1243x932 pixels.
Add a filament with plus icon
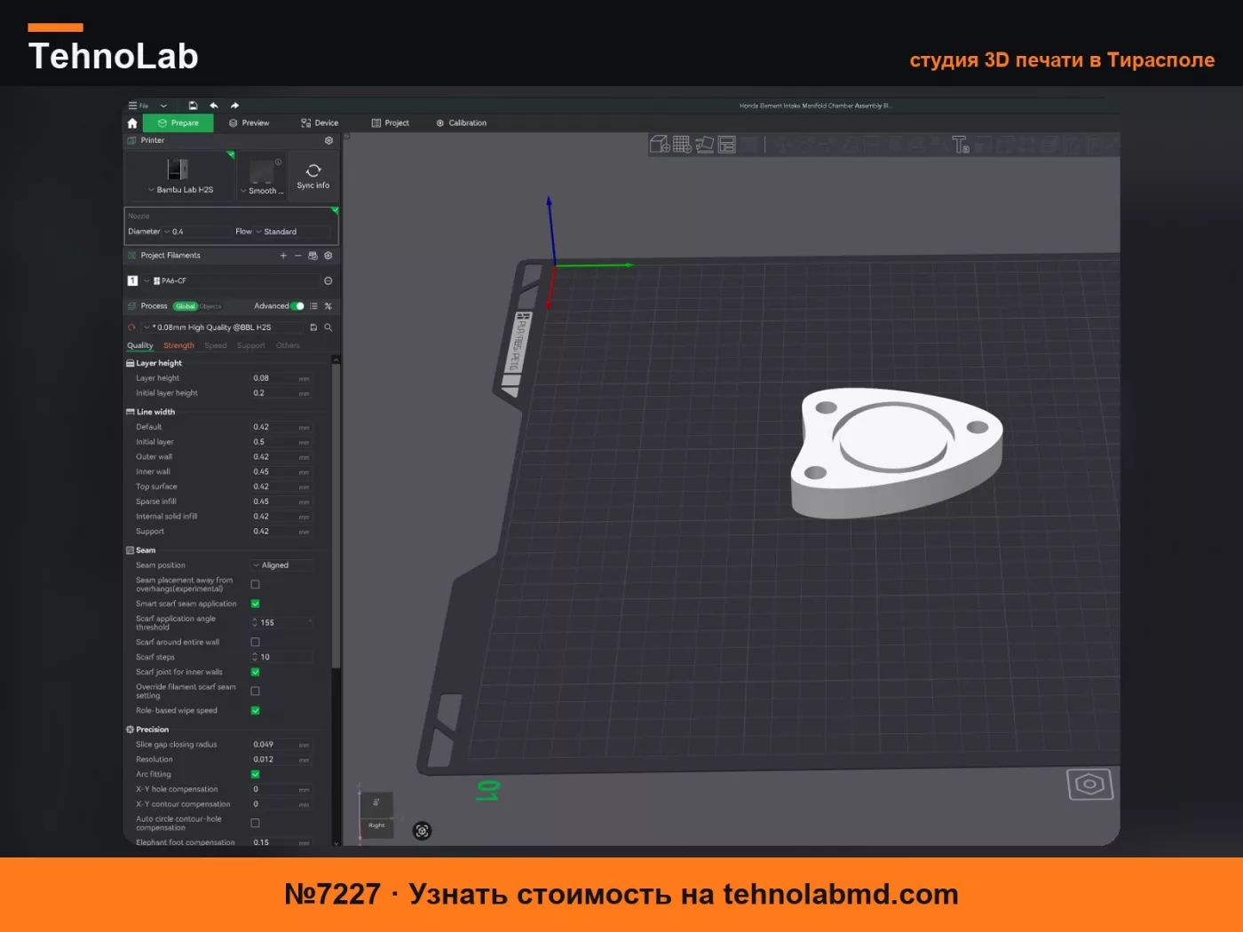tap(283, 256)
